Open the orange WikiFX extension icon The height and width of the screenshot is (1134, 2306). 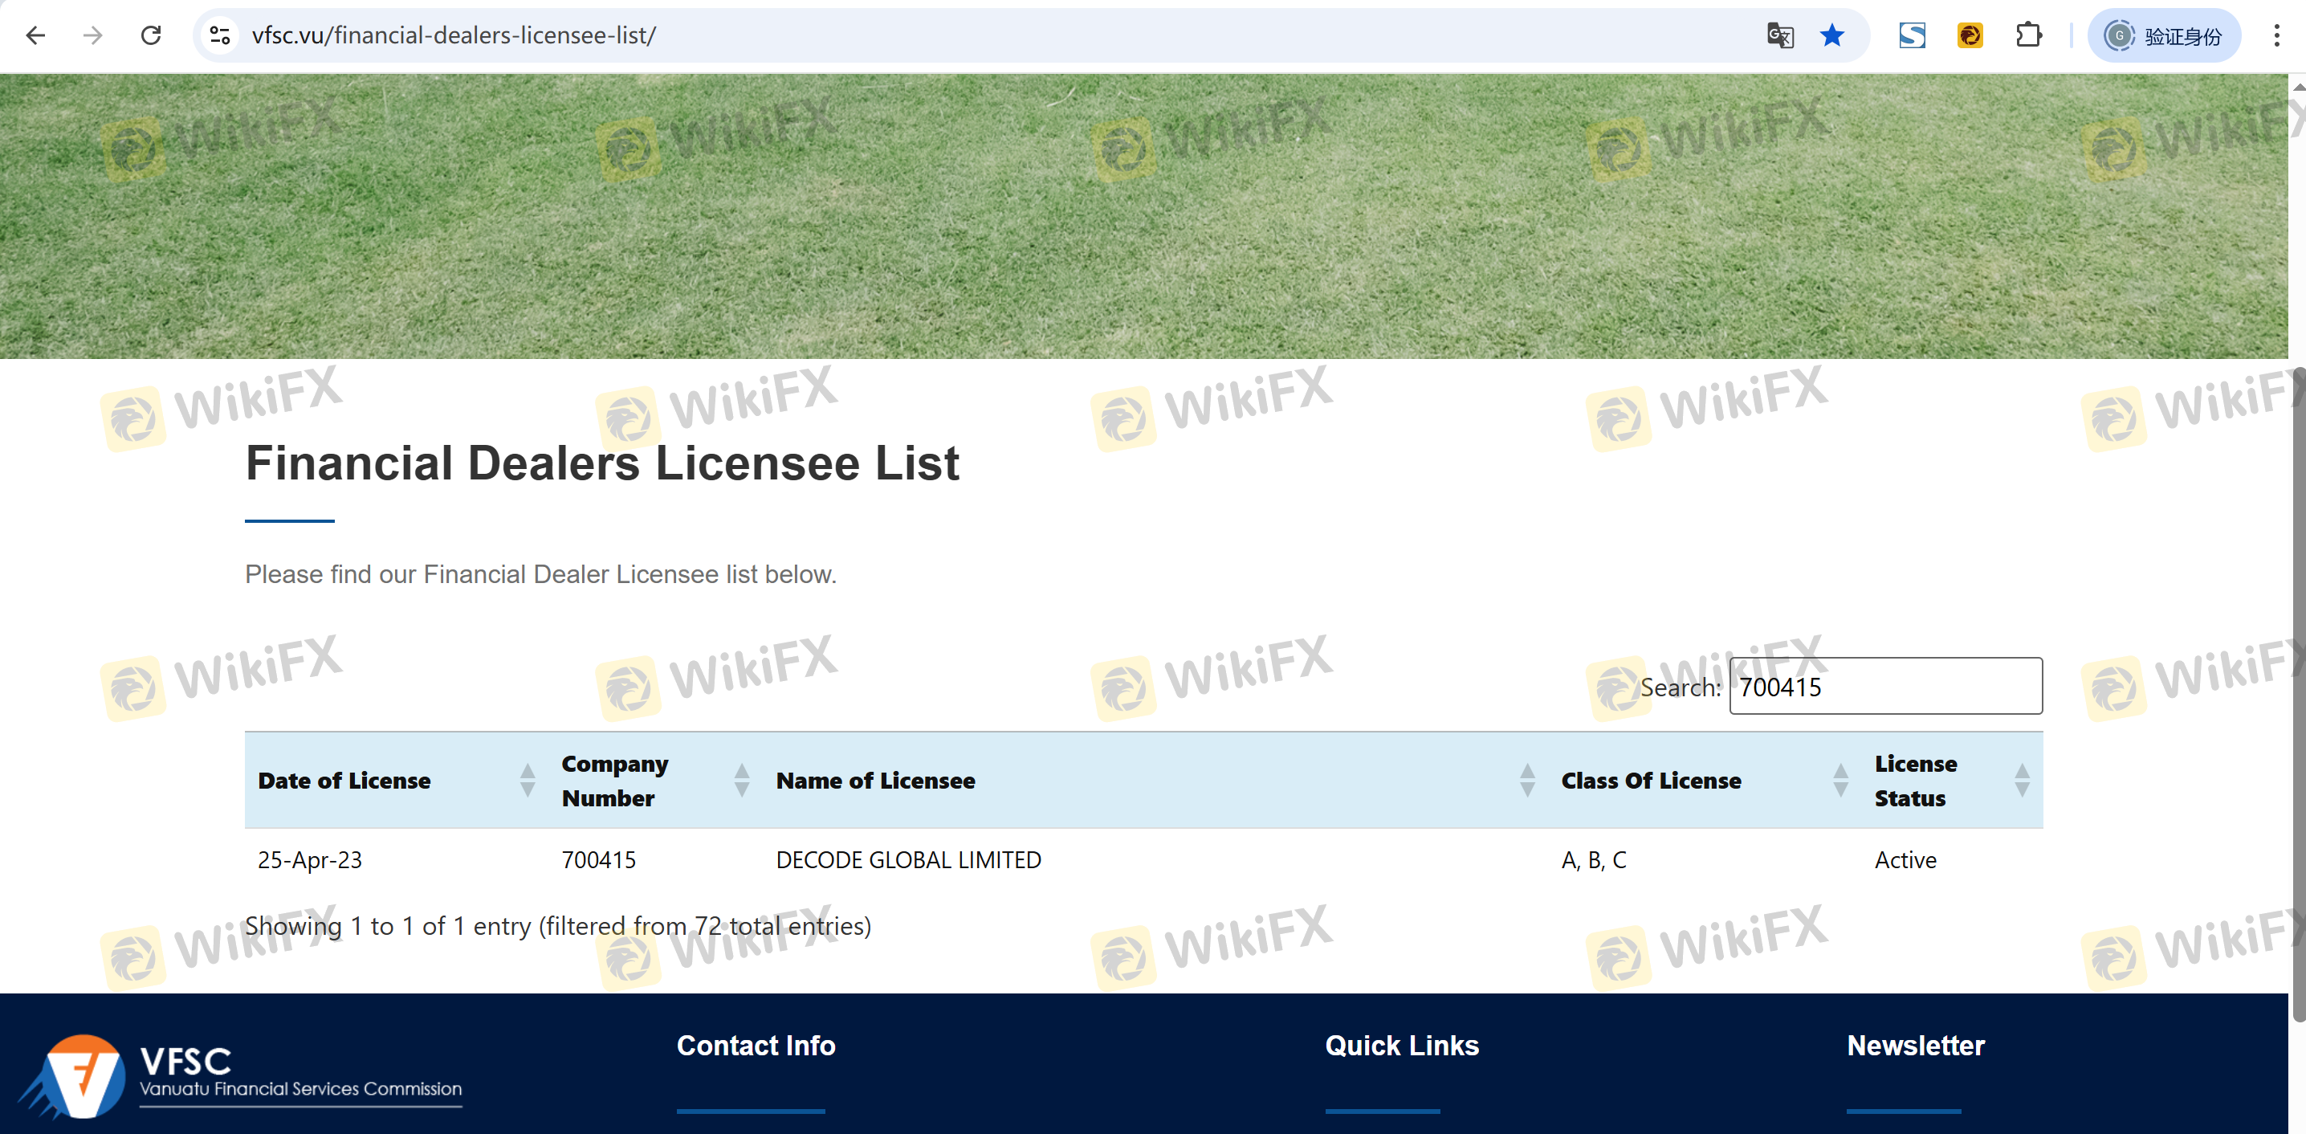click(x=1970, y=36)
